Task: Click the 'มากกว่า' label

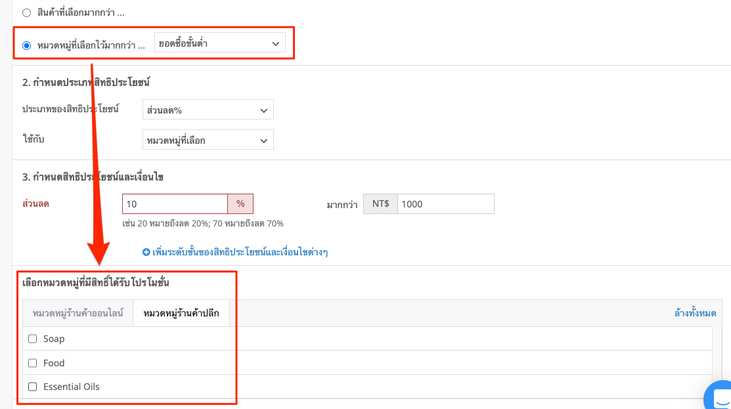Action: 342,205
